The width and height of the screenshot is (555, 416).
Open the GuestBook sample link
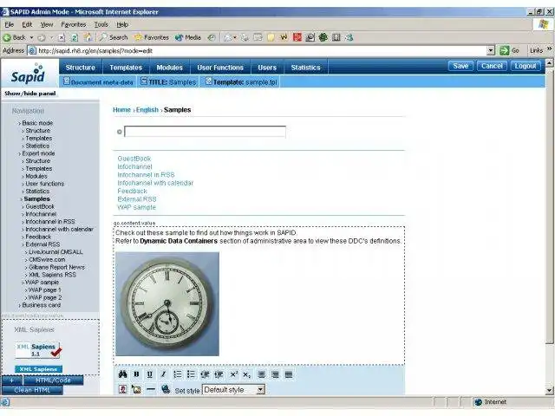(x=134, y=159)
